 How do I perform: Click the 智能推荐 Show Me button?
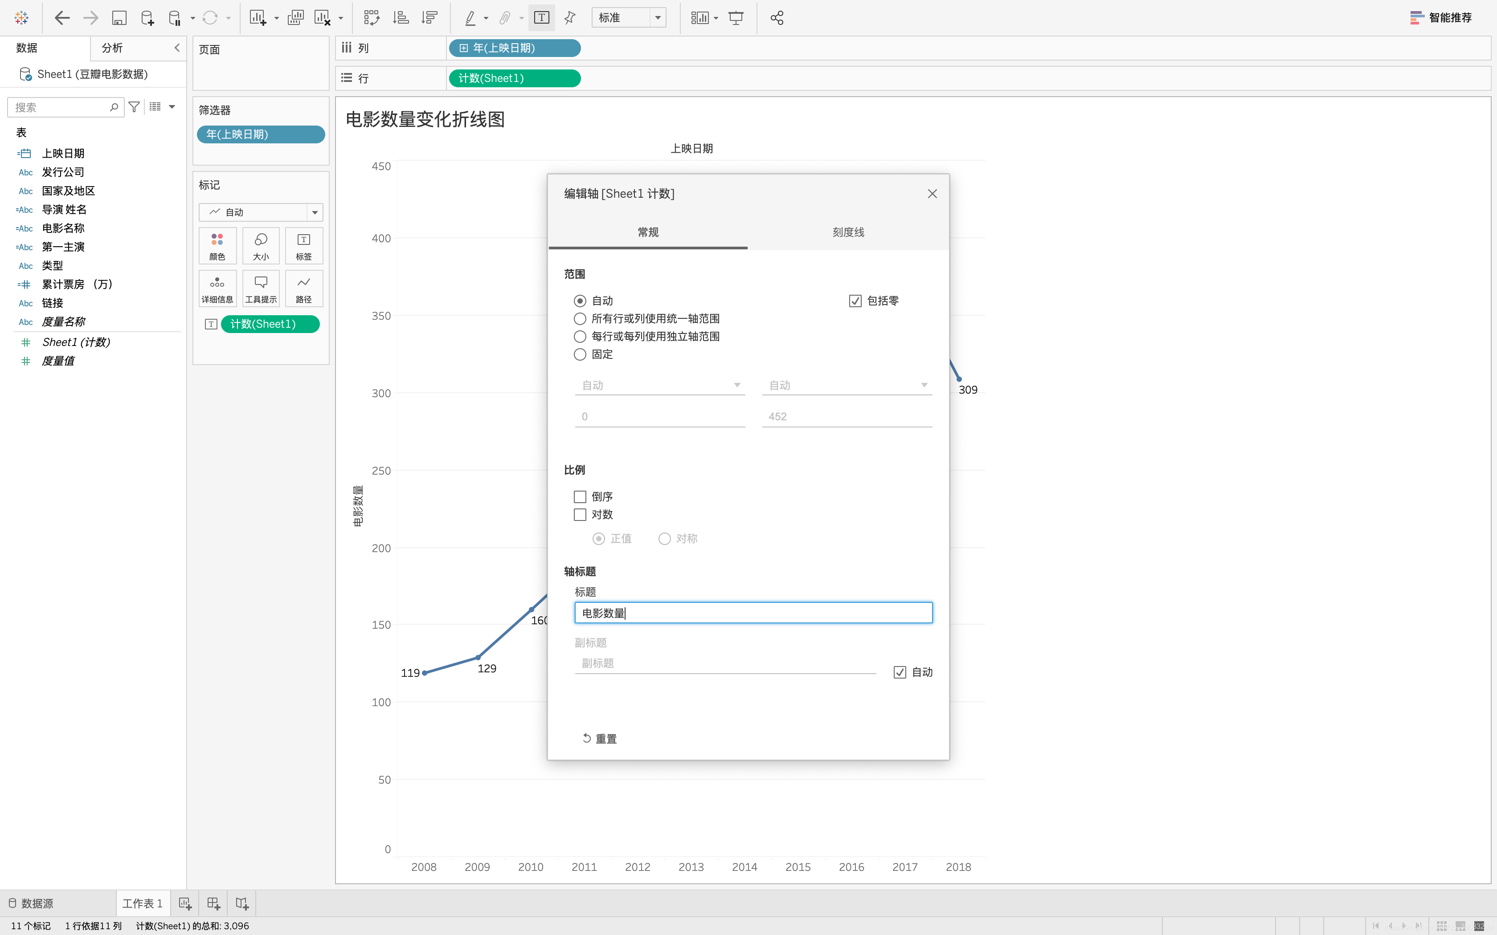[1441, 18]
